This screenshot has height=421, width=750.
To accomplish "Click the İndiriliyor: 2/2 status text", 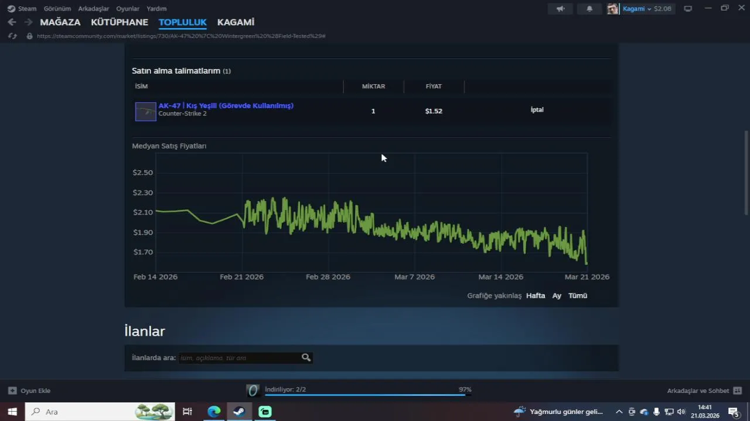I will click(x=285, y=389).
